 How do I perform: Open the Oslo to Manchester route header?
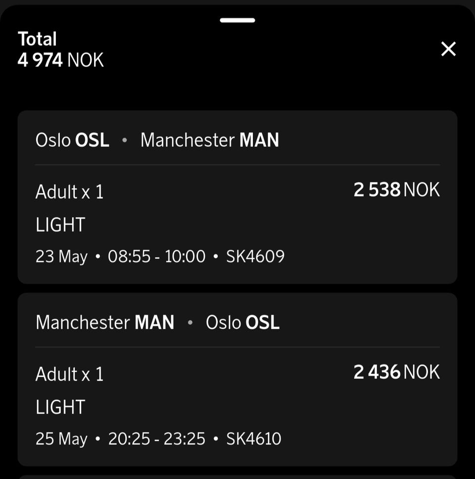[157, 140]
